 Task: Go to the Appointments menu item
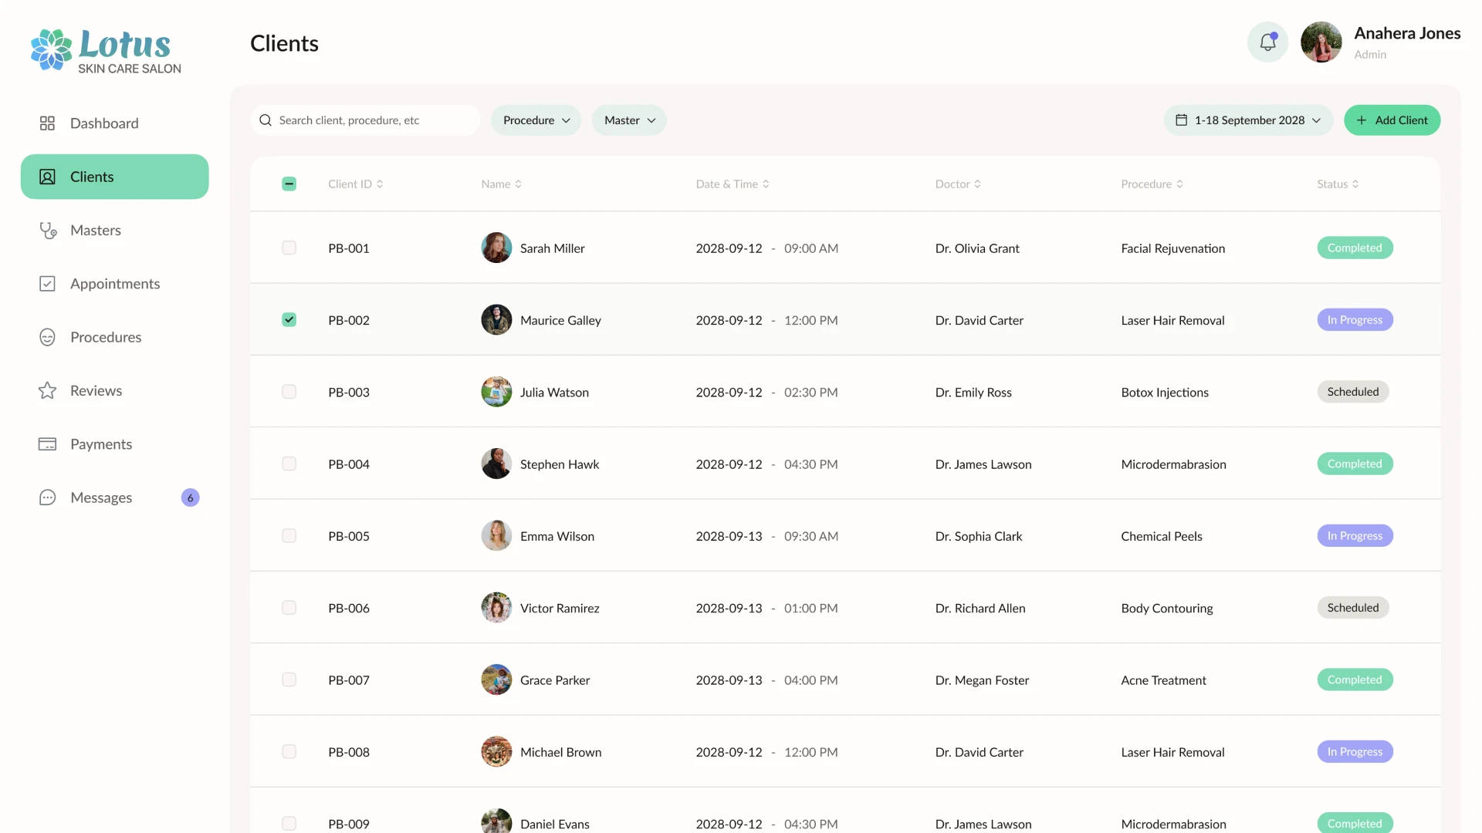tap(115, 284)
